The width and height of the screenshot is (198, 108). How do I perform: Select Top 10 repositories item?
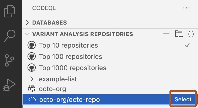pyautogui.click(x=68, y=45)
